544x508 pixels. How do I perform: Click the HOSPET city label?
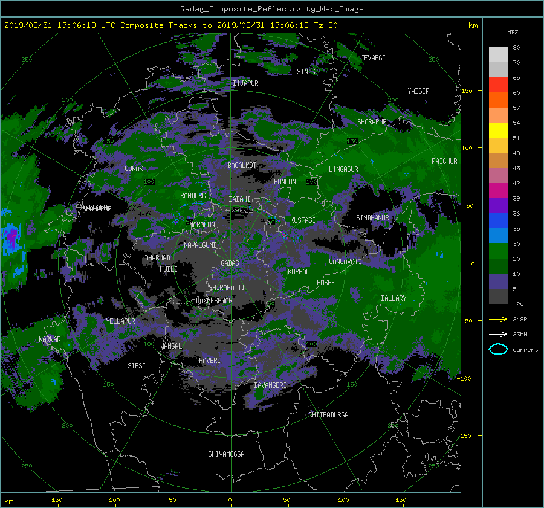(x=328, y=283)
